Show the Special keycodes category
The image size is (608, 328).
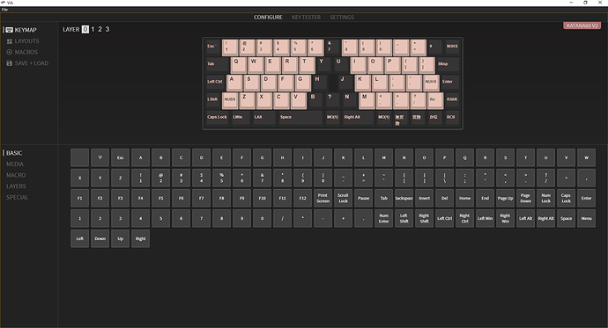(17, 198)
